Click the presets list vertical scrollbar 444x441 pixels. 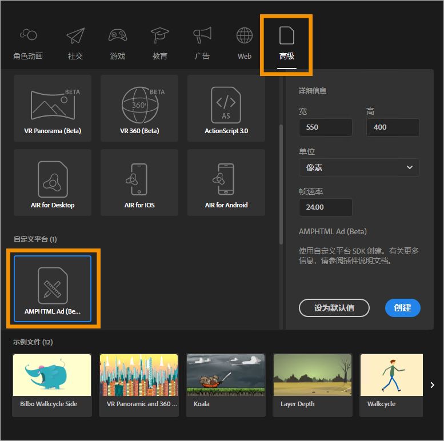281,184
